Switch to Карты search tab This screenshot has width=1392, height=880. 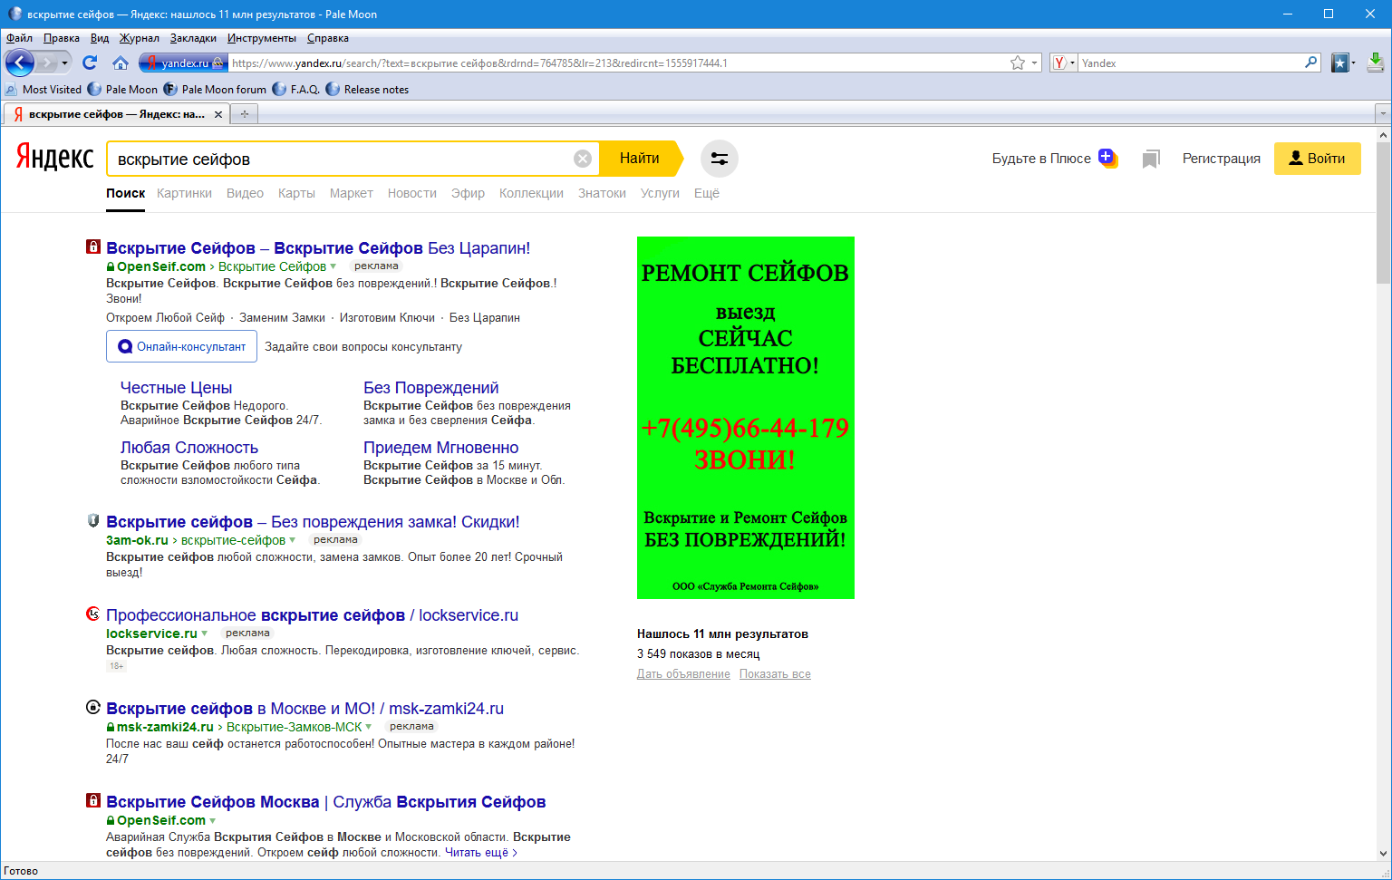[x=296, y=193]
